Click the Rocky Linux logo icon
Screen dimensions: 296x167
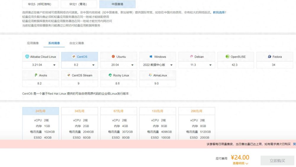tap(110, 75)
